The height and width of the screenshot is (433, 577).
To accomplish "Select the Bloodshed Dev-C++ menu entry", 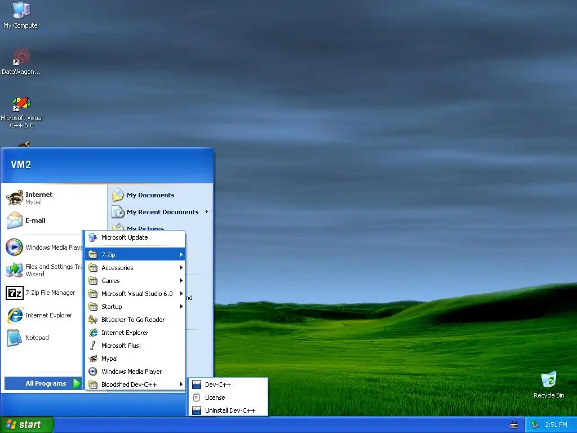I will pos(135,385).
